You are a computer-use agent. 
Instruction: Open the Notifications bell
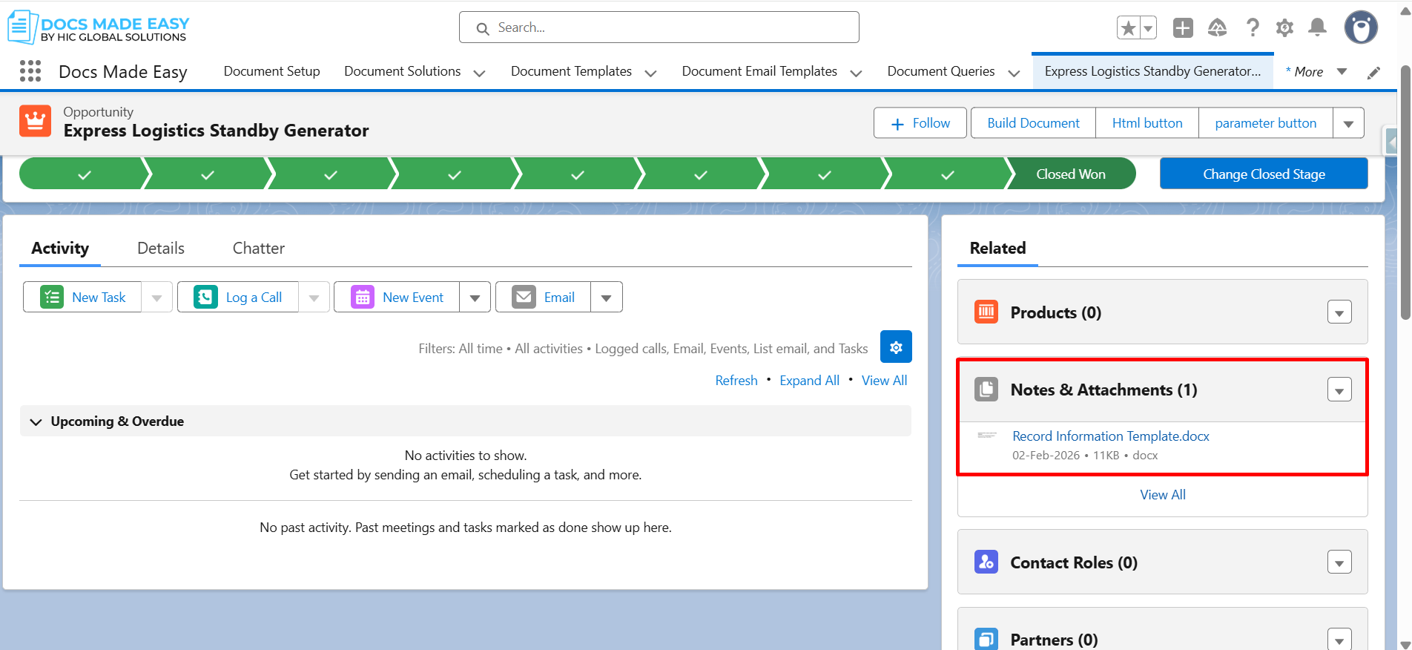1317,28
